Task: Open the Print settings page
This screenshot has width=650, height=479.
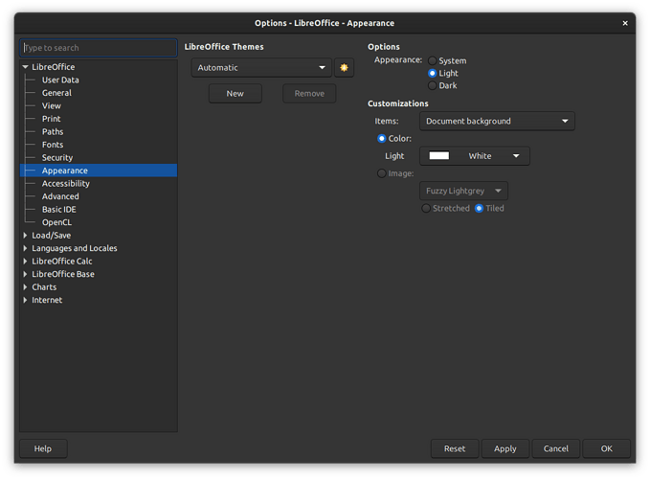Action: click(52, 119)
